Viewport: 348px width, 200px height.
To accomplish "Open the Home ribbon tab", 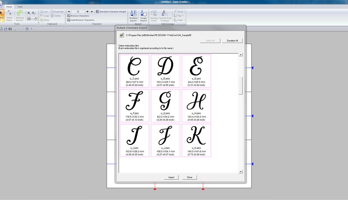I will [x=9, y=7].
